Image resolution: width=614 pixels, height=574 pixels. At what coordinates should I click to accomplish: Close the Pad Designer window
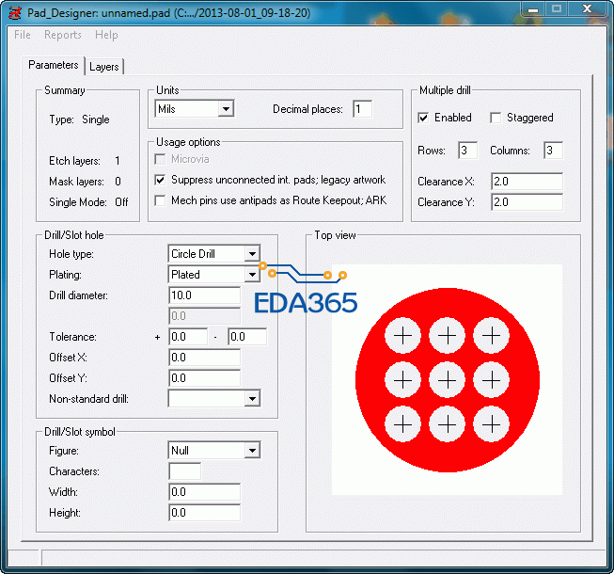tap(587, 9)
